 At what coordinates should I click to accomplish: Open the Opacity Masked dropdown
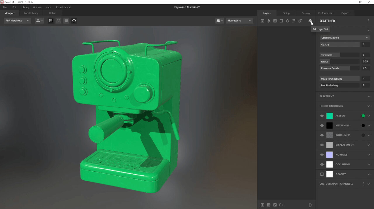click(345, 37)
